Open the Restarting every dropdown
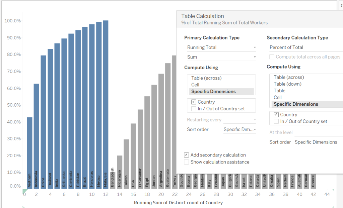The width and height of the screenshot is (343, 208). (x=239, y=120)
